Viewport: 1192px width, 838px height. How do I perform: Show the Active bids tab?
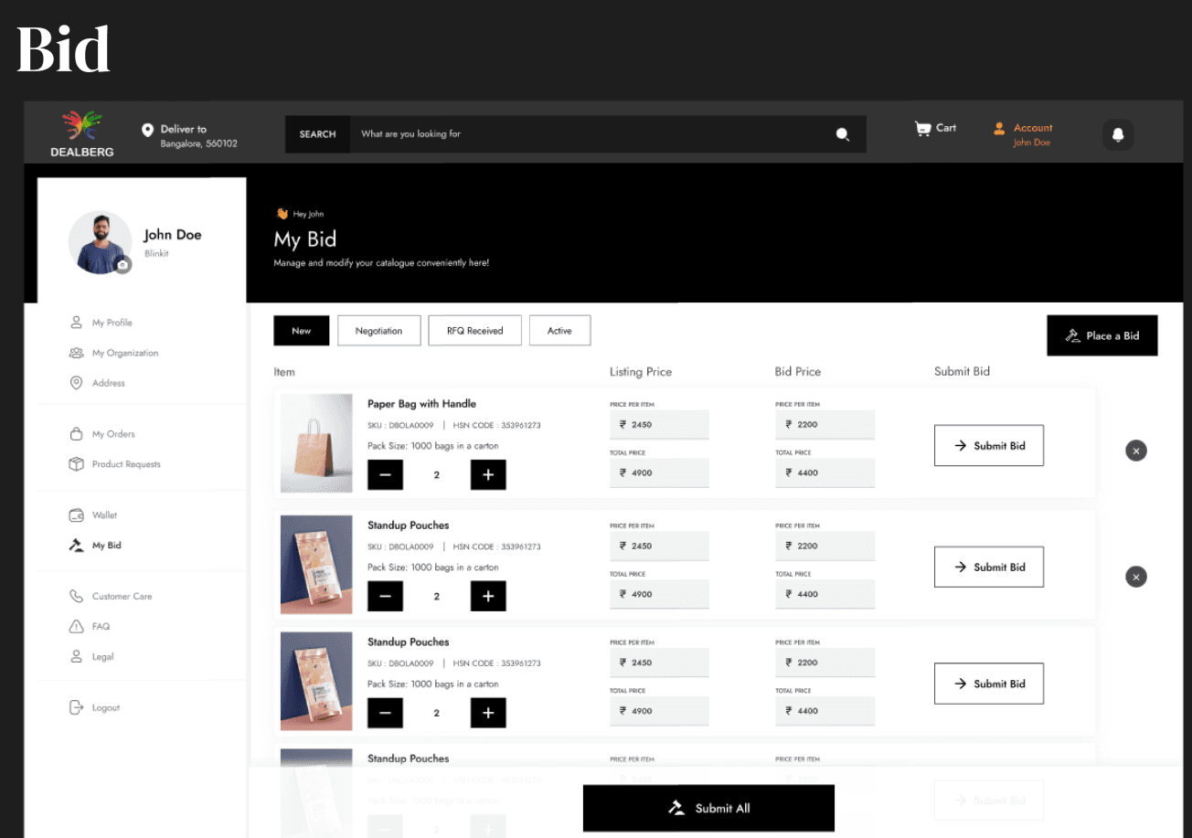click(559, 331)
